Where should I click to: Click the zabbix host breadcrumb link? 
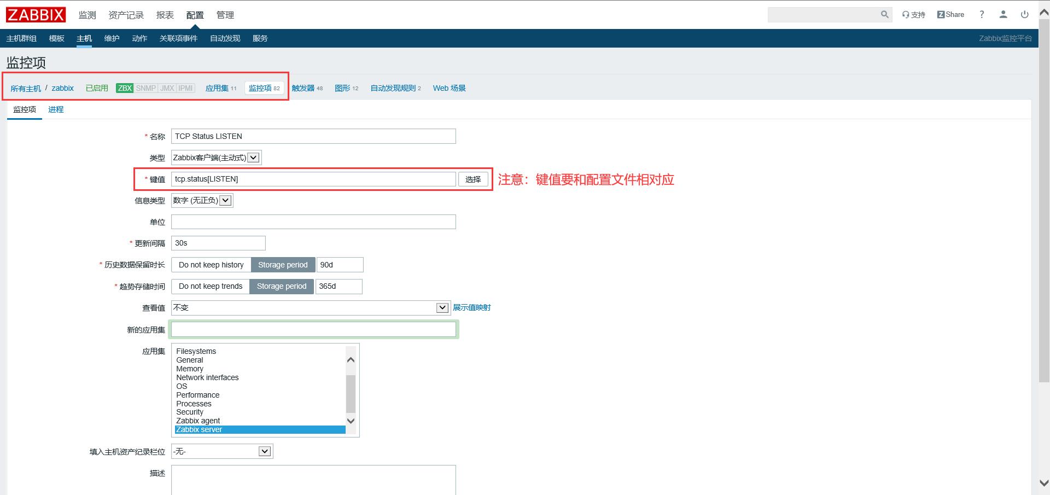[63, 88]
